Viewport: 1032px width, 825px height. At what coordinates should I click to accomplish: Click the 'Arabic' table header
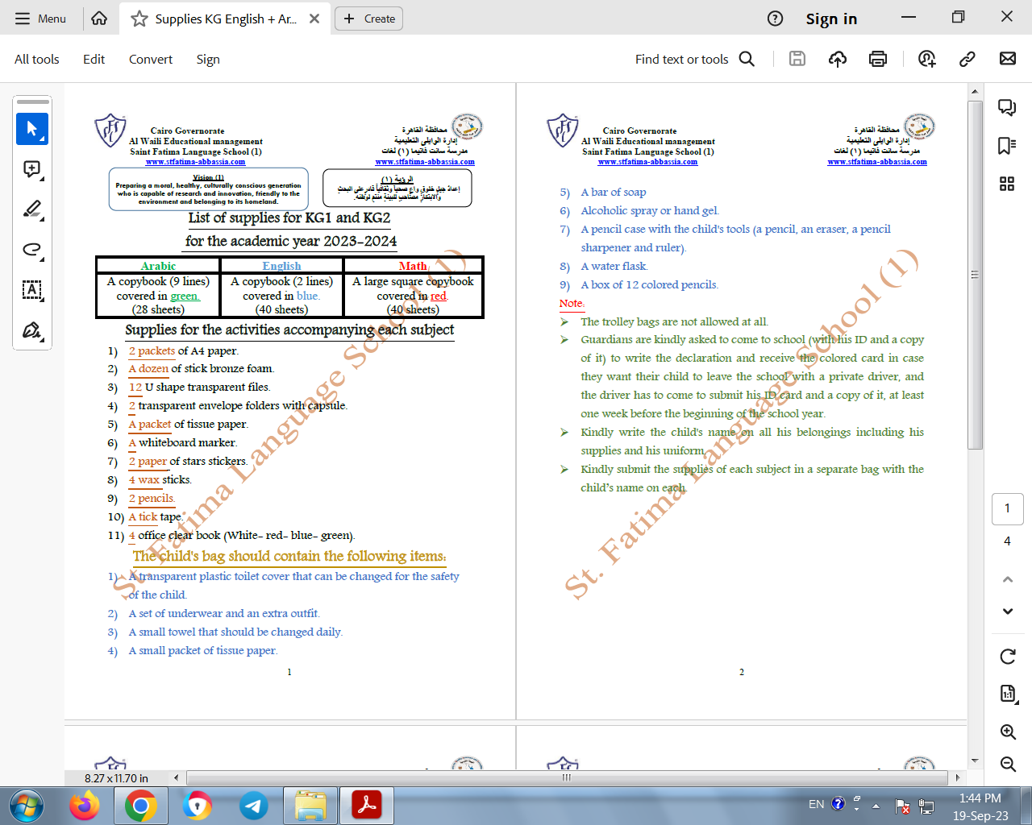pyautogui.click(x=158, y=266)
